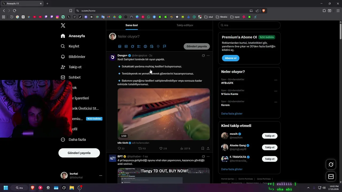Open browser extensions puzzle icon

click(x=324, y=11)
